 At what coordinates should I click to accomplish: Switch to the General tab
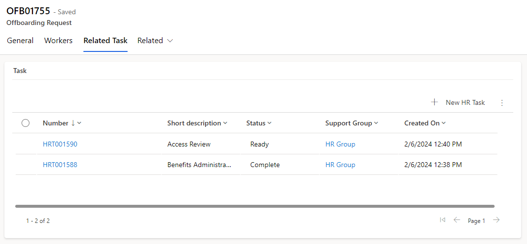20,41
